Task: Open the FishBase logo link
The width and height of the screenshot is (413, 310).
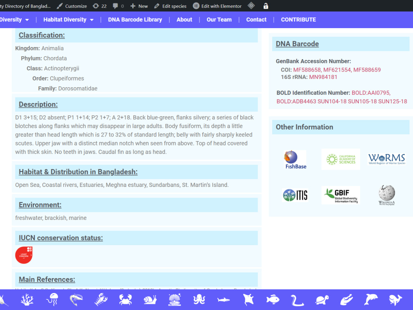Action: 295,160
